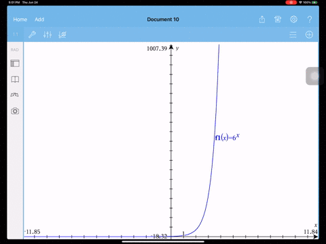Open the graph analysis icon
This screenshot has height=244, width=326.
62,35
